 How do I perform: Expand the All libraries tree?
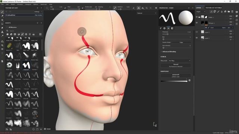pyautogui.click(x=7, y=27)
